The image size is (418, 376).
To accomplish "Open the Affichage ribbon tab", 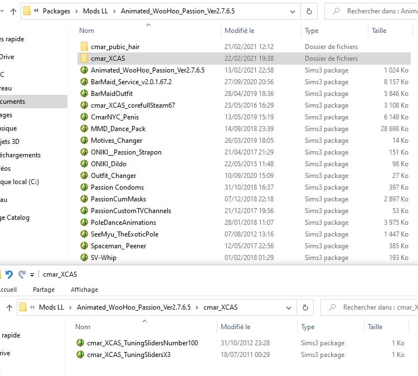I will click(84, 290).
